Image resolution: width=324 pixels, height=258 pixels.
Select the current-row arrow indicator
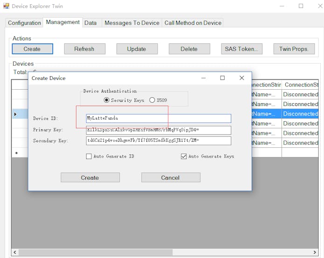coord(15,114)
